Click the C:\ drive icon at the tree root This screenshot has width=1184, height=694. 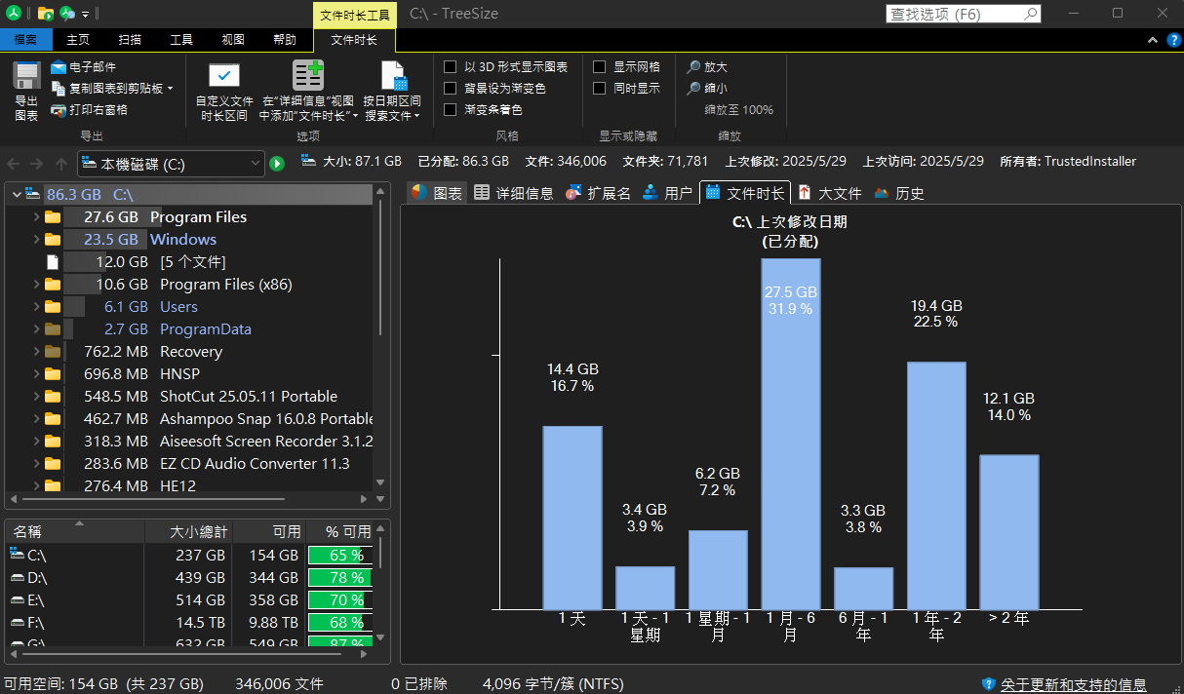[x=33, y=194]
